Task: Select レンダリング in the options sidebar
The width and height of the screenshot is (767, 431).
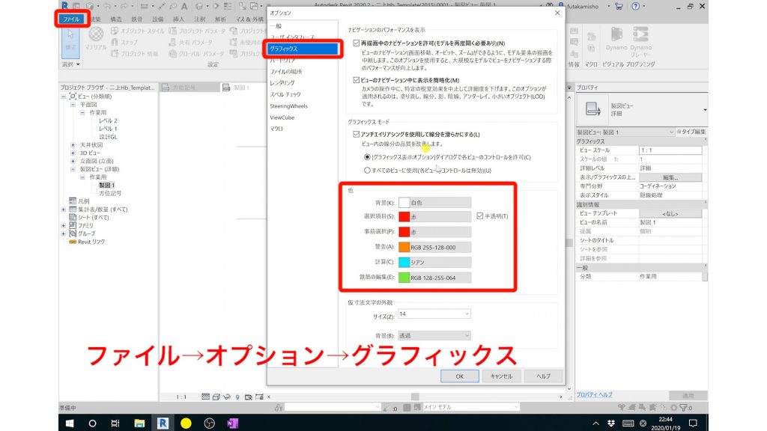Action: 283,82
